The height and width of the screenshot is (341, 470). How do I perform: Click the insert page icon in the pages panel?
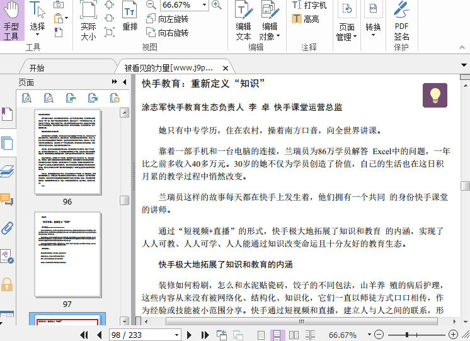click(115, 98)
